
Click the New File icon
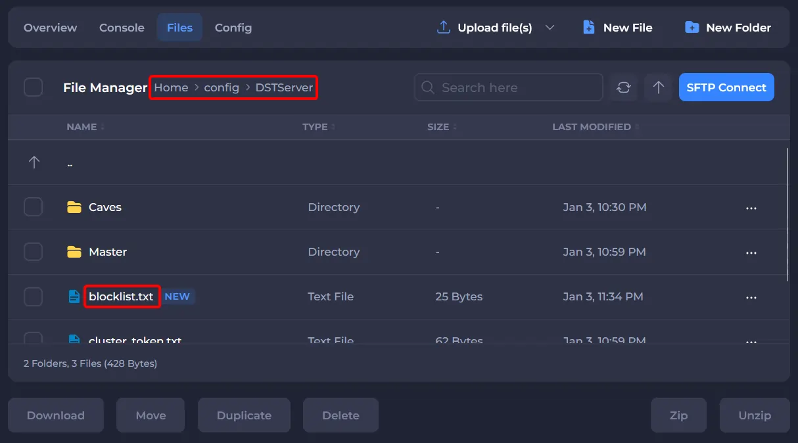click(589, 28)
